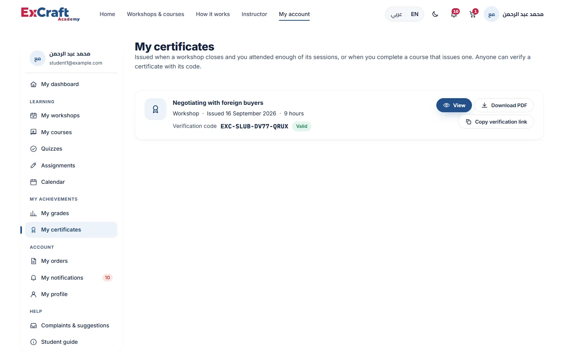
Task: Open the shopping cart icon
Action: pos(473,14)
